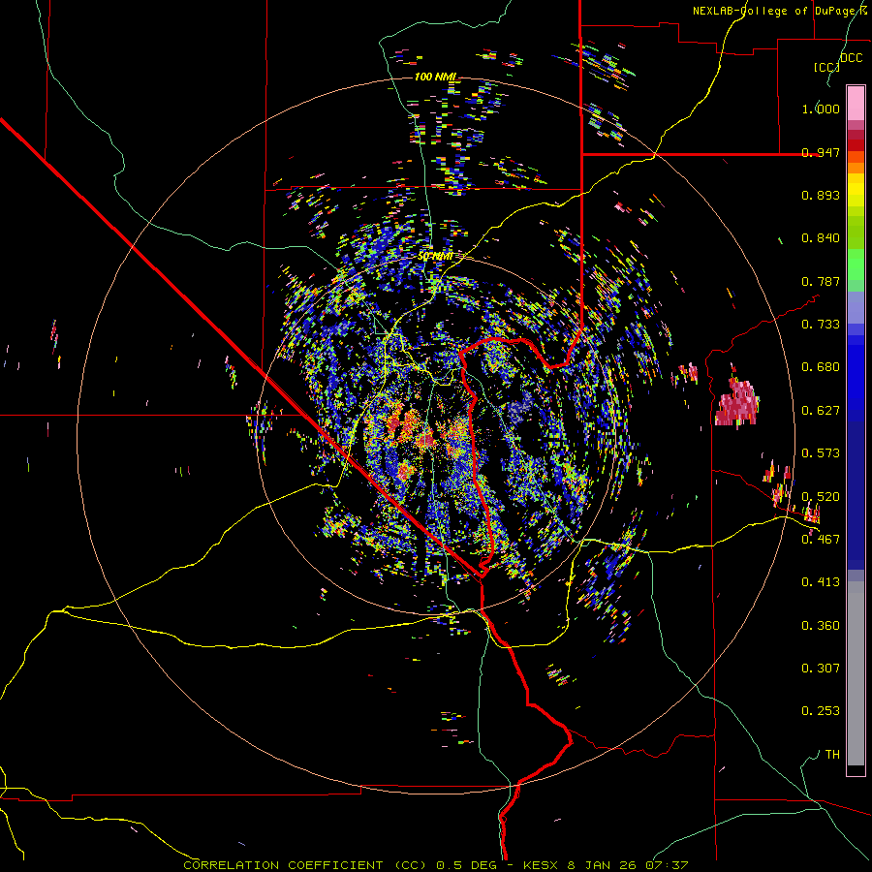Click the TH threshold label
This screenshot has height=872, width=872.
(x=832, y=754)
